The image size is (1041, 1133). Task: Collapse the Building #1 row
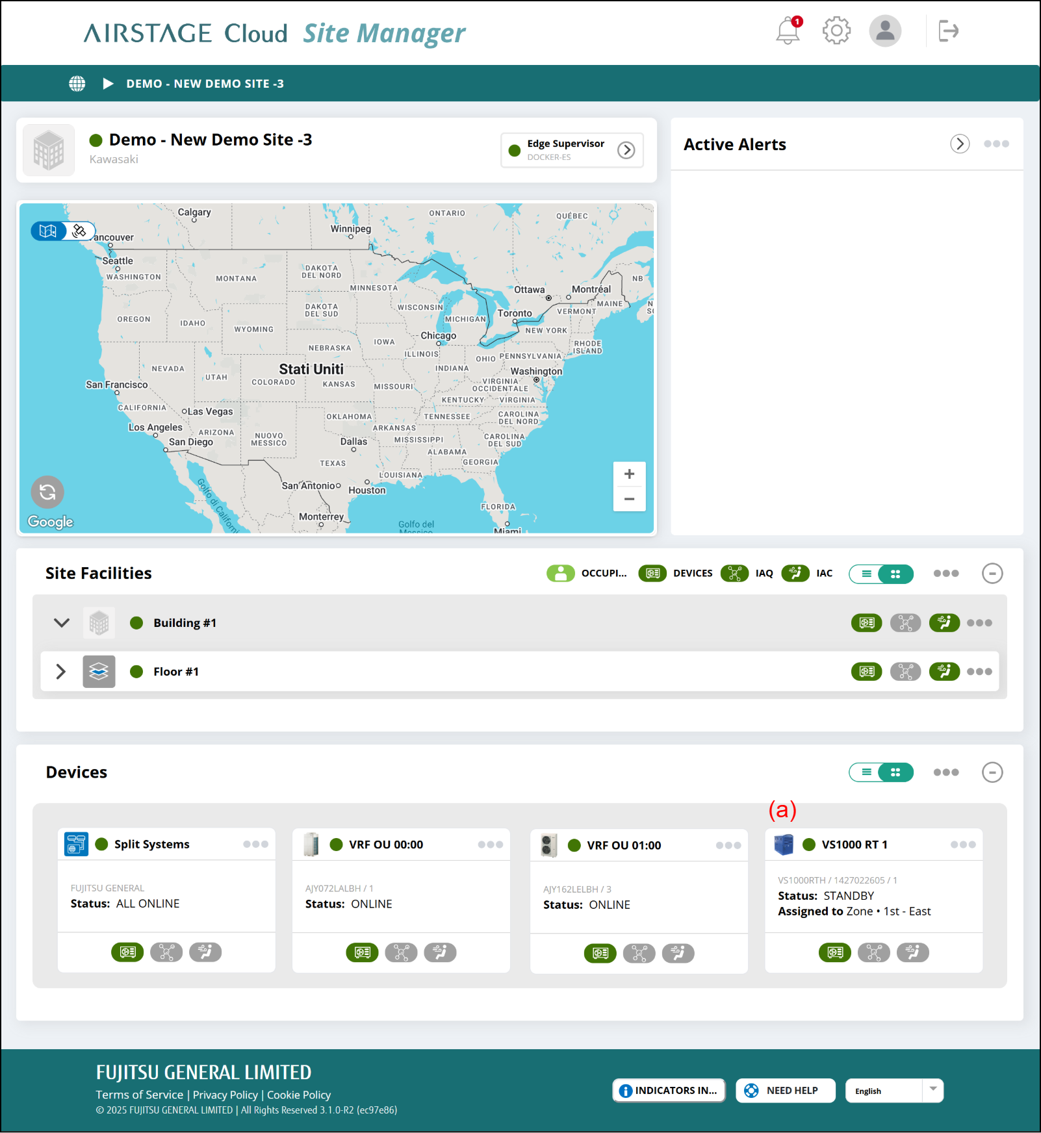[62, 623]
